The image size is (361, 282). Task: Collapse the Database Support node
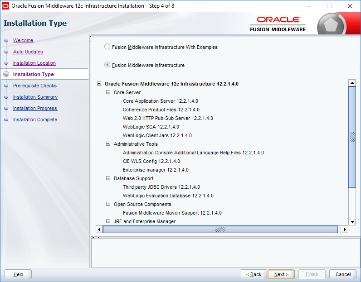click(108, 178)
